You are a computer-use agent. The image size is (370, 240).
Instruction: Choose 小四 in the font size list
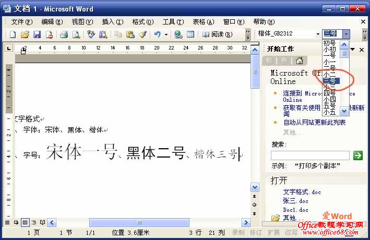(x=331, y=100)
